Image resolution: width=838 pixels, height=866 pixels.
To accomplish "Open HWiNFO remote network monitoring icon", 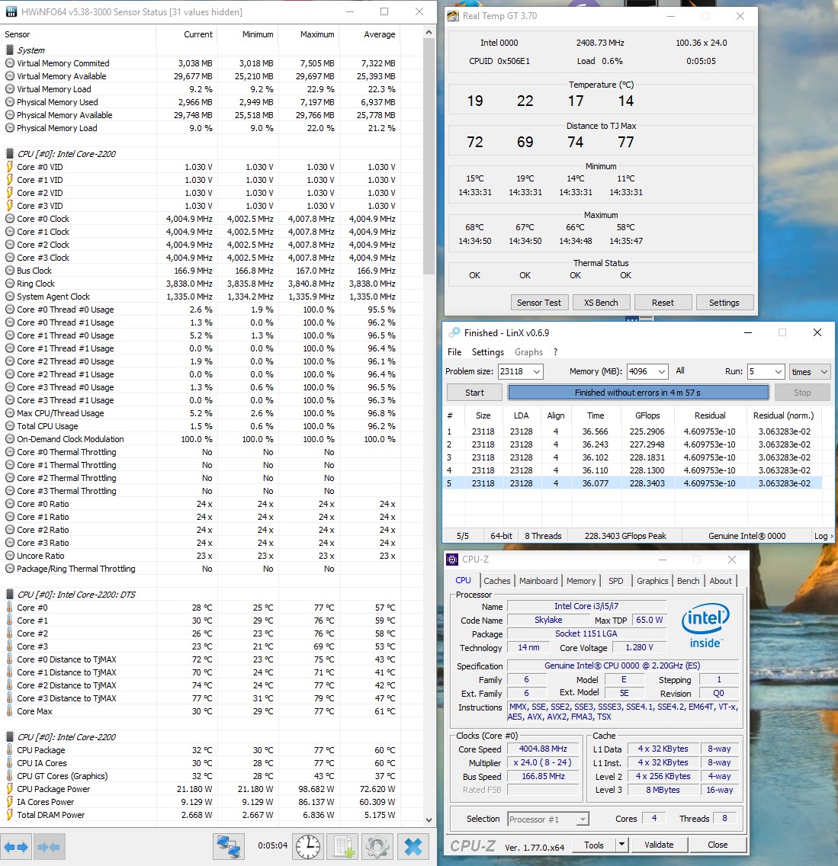I will click(x=228, y=846).
